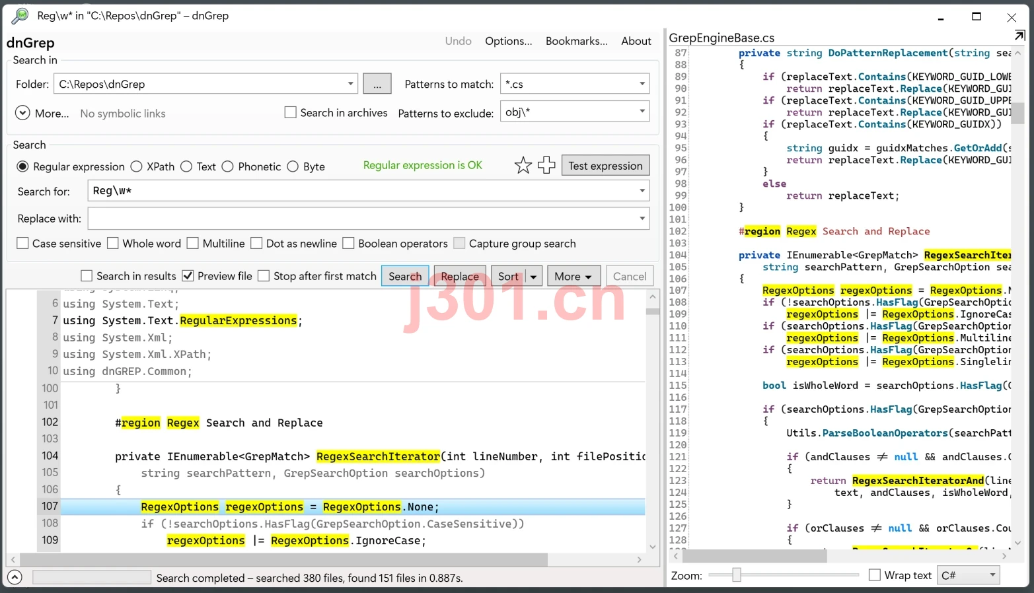Screen dimensions: 1034x593
Task: Click the preview pane vertical scrollbar thumb
Action: (x=1017, y=113)
